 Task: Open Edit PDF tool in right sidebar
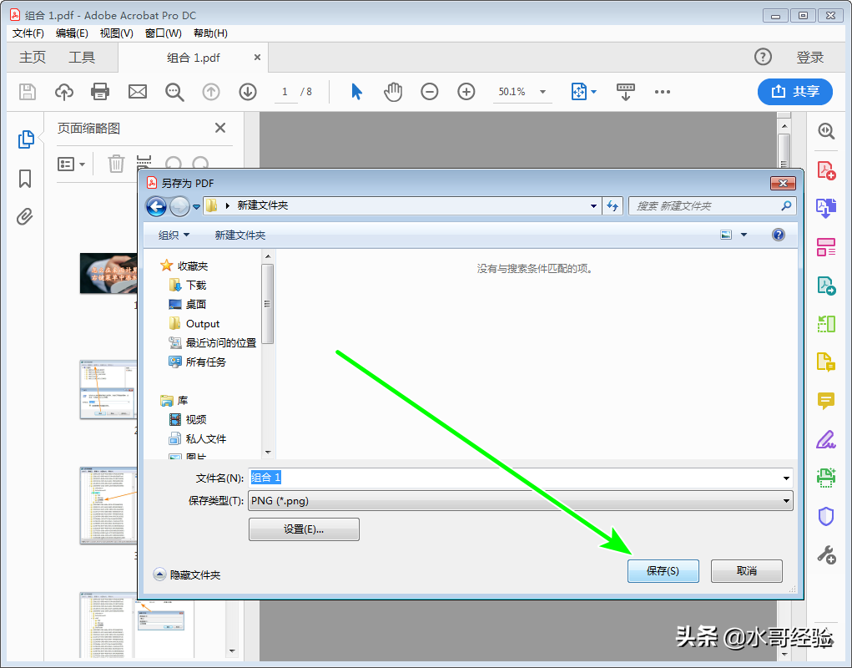(826, 247)
